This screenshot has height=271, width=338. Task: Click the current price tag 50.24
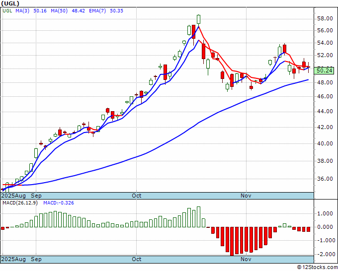tap(324, 70)
